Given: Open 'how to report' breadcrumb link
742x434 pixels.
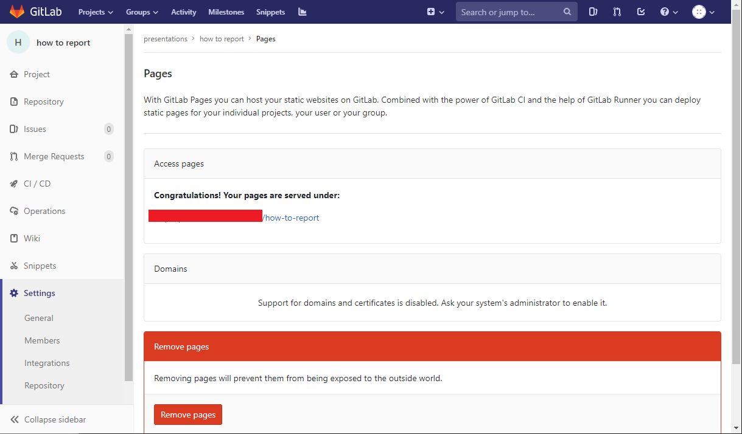Looking at the screenshot, I should (x=222, y=39).
